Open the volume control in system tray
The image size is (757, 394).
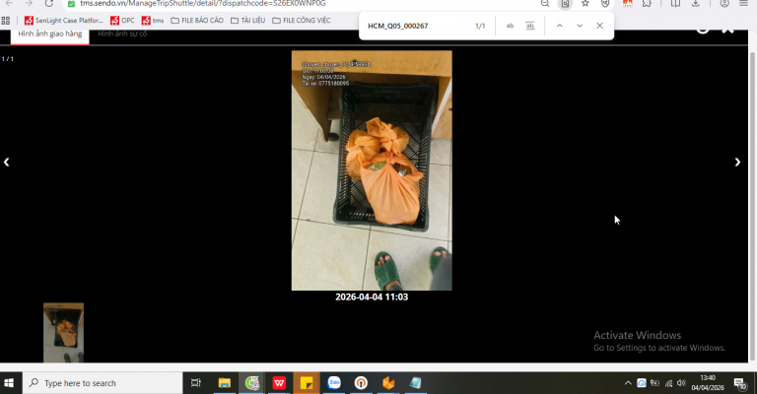pyautogui.click(x=681, y=383)
